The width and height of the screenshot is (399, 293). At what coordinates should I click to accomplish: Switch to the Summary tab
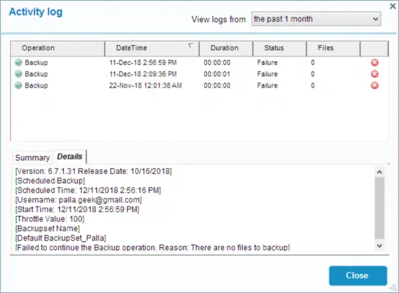(x=33, y=157)
